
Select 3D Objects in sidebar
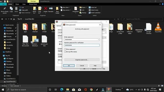(x=8, y=59)
